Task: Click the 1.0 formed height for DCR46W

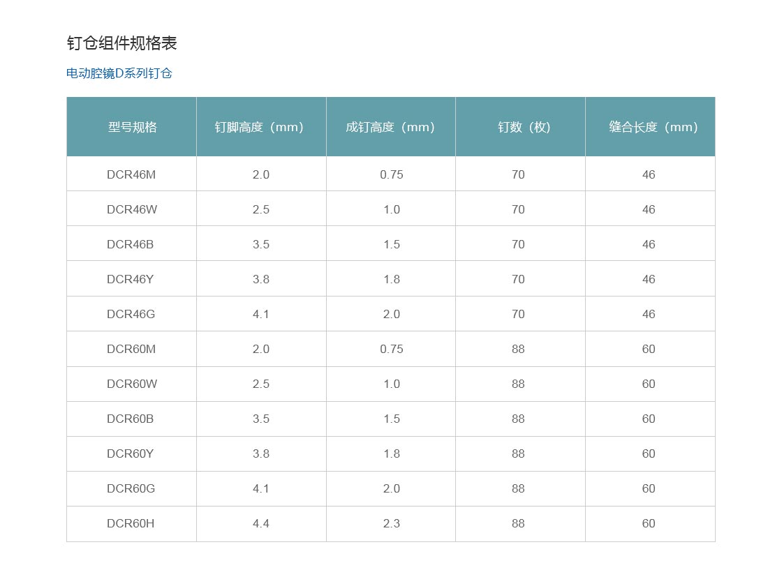Action: [x=392, y=209]
